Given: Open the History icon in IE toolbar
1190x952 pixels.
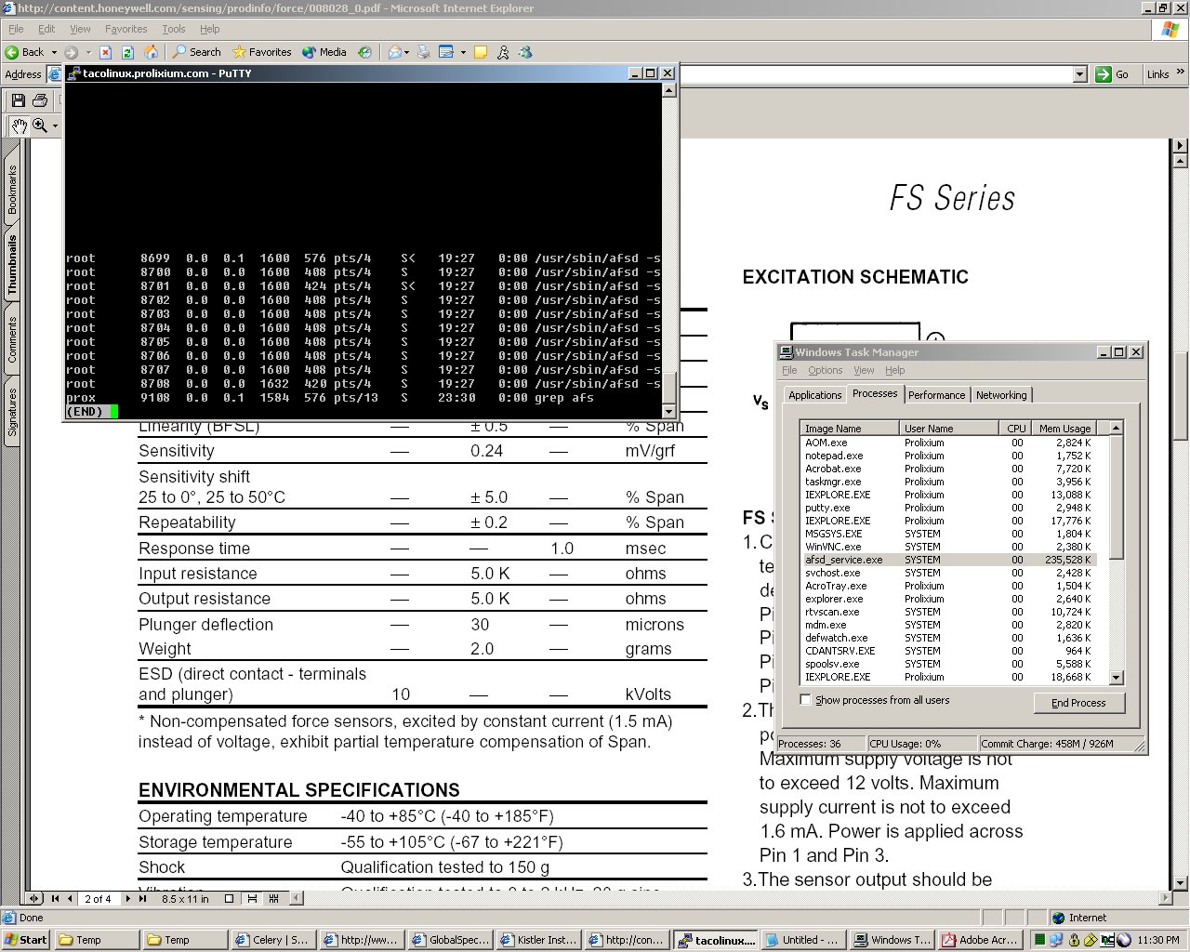Looking at the screenshot, I should pyautogui.click(x=365, y=52).
